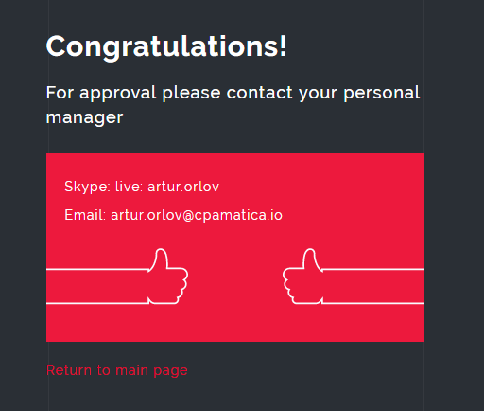The image size is (484, 411).
Task: Click the Email: label text
Action: click(85, 215)
